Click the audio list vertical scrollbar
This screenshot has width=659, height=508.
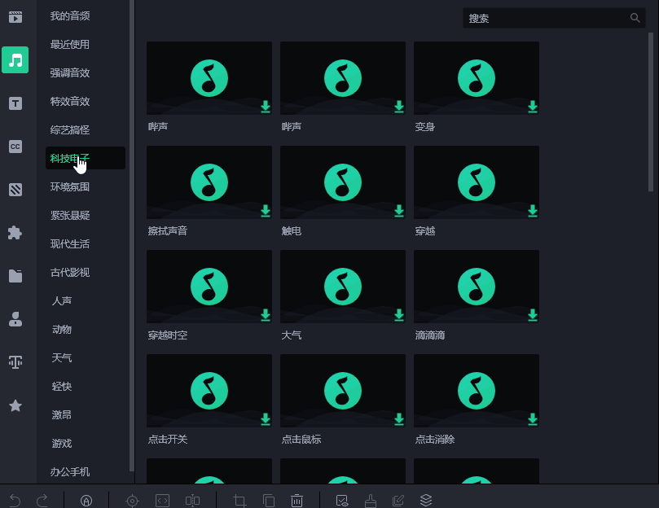pyautogui.click(x=651, y=112)
